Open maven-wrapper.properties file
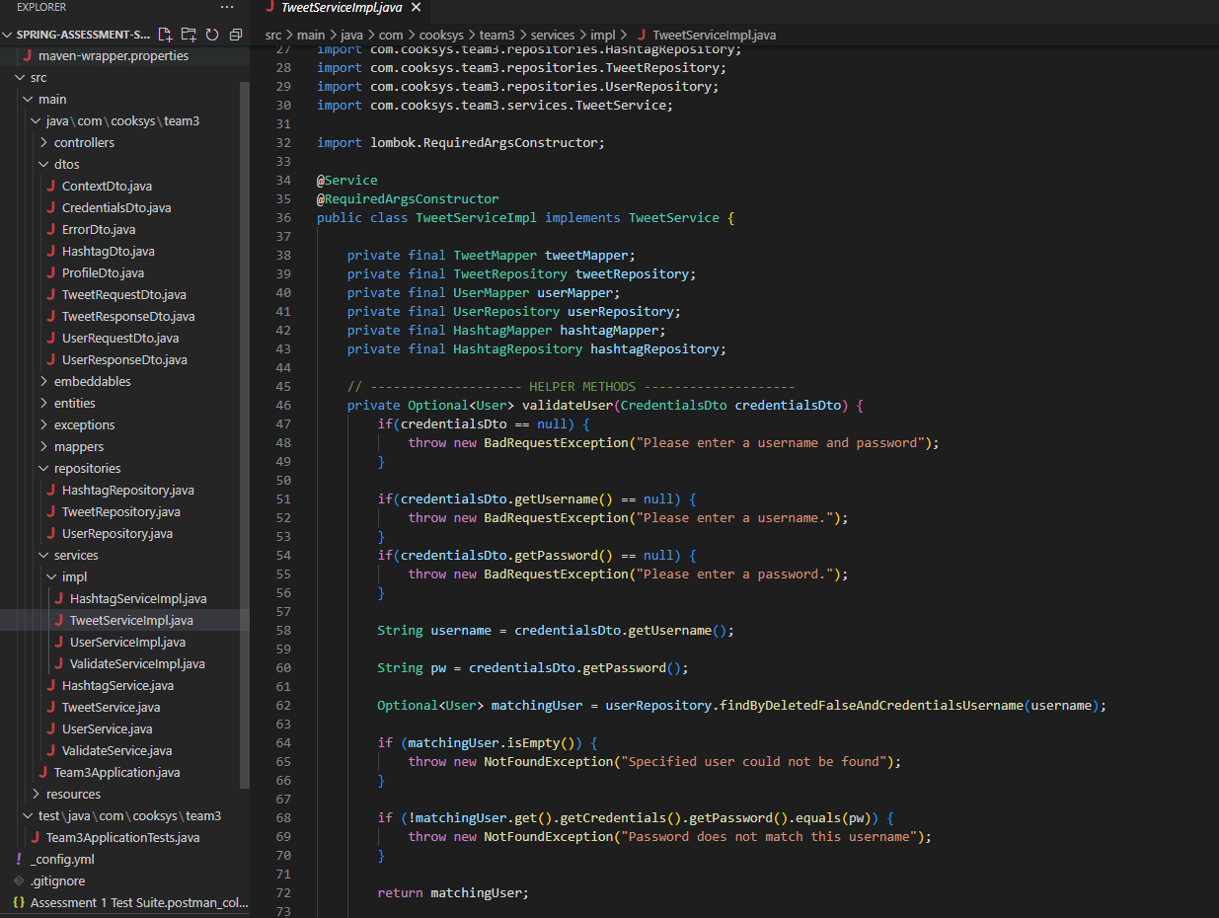The image size is (1219, 918). pyautogui.click(x=114, y=55)
